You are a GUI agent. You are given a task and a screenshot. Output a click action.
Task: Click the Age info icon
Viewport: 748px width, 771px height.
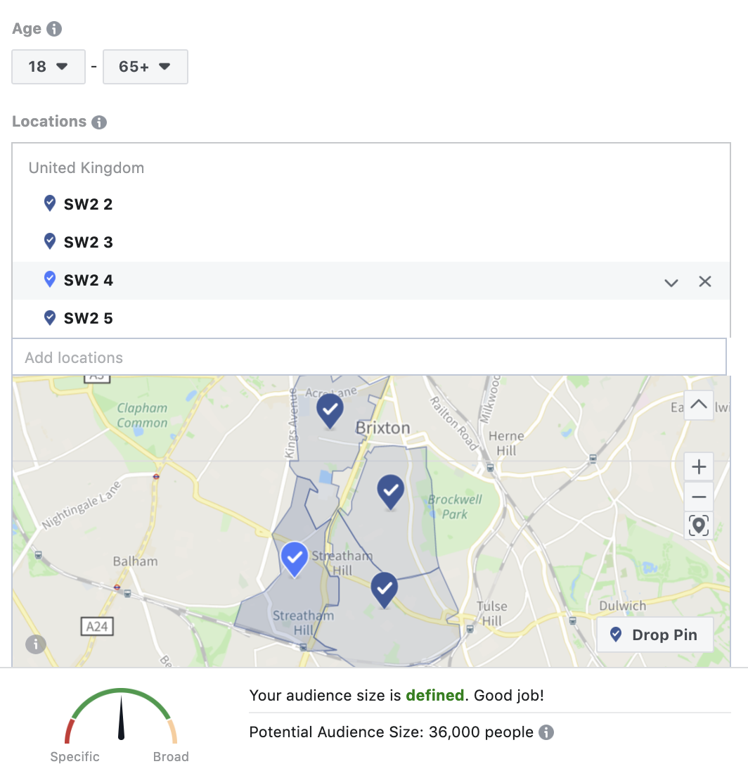coord(54,29)
